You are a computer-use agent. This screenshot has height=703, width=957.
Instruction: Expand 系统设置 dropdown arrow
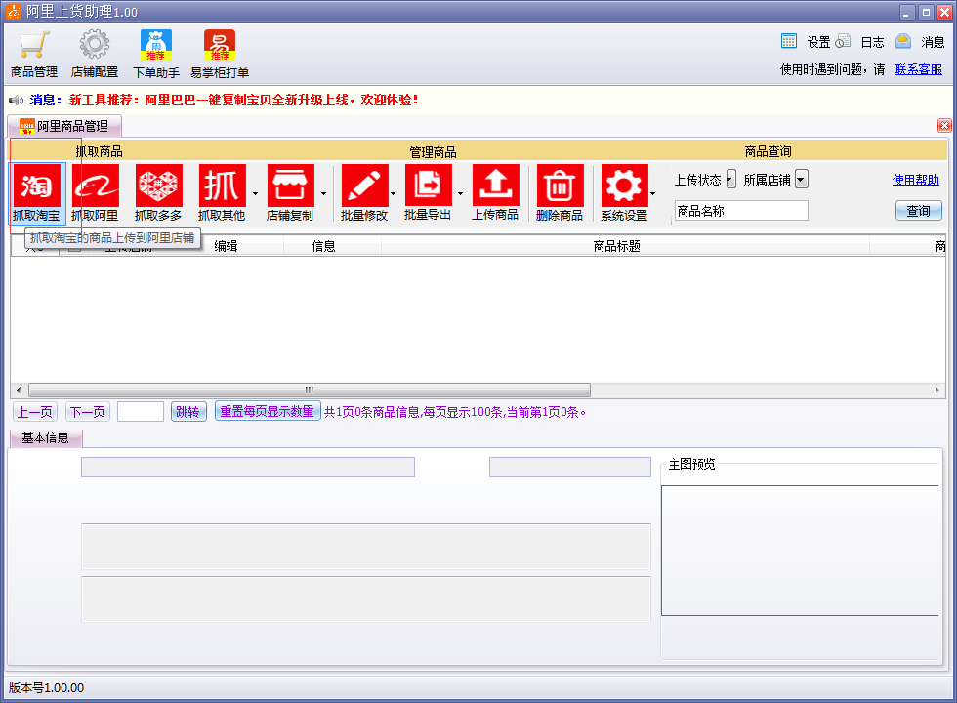pyautogui.click(x=653, y=194)
